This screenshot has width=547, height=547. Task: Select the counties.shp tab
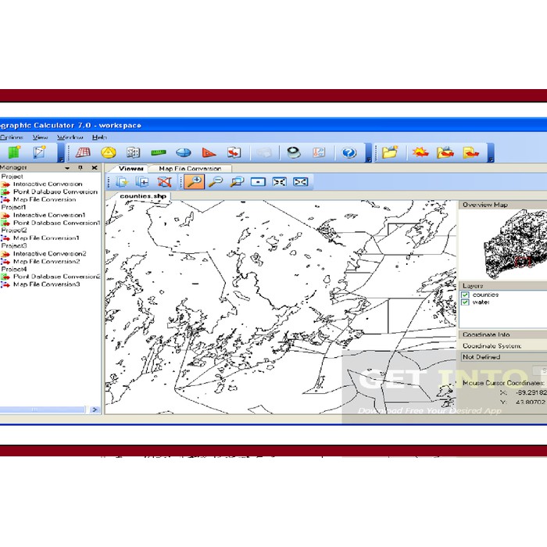(x=143, y=196)
